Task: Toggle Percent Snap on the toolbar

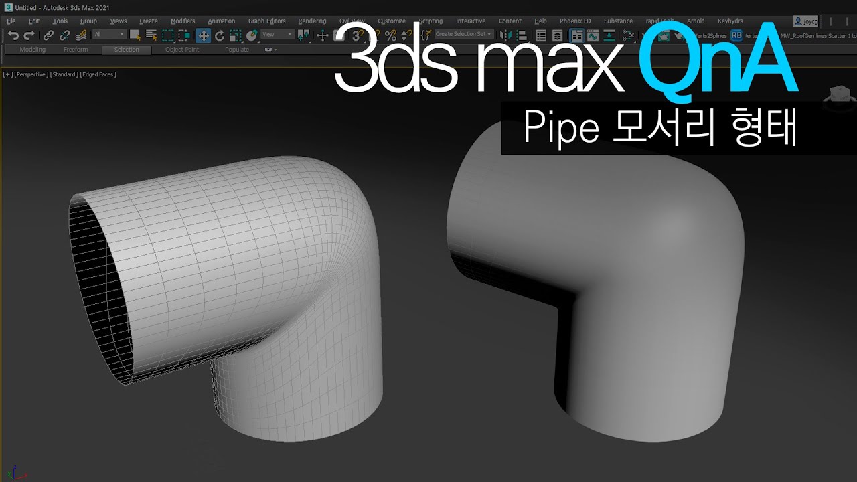Action: tap(390, 35)
